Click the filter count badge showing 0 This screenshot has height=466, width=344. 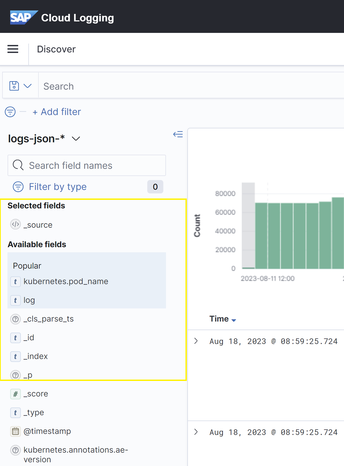point(155,187)
